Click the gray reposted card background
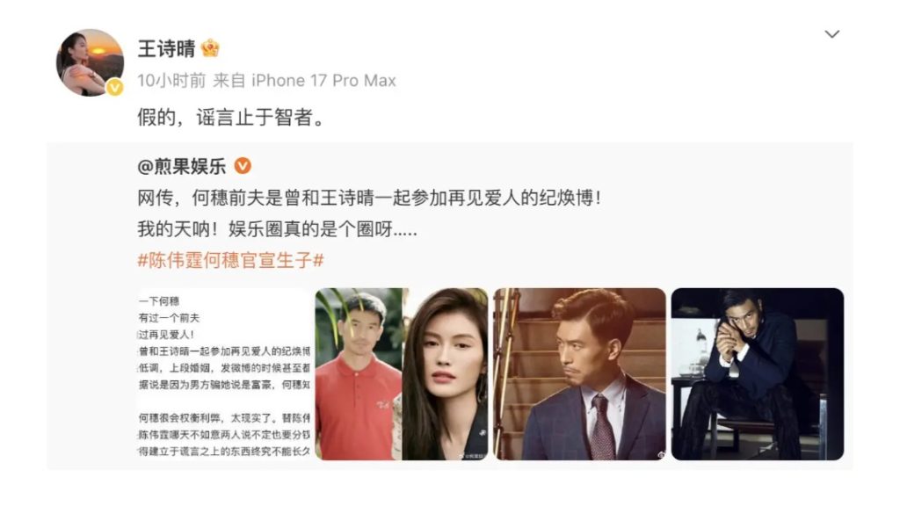 [449, 306]
